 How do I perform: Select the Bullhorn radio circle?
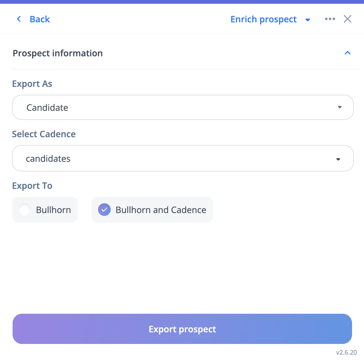pos(25,210)
